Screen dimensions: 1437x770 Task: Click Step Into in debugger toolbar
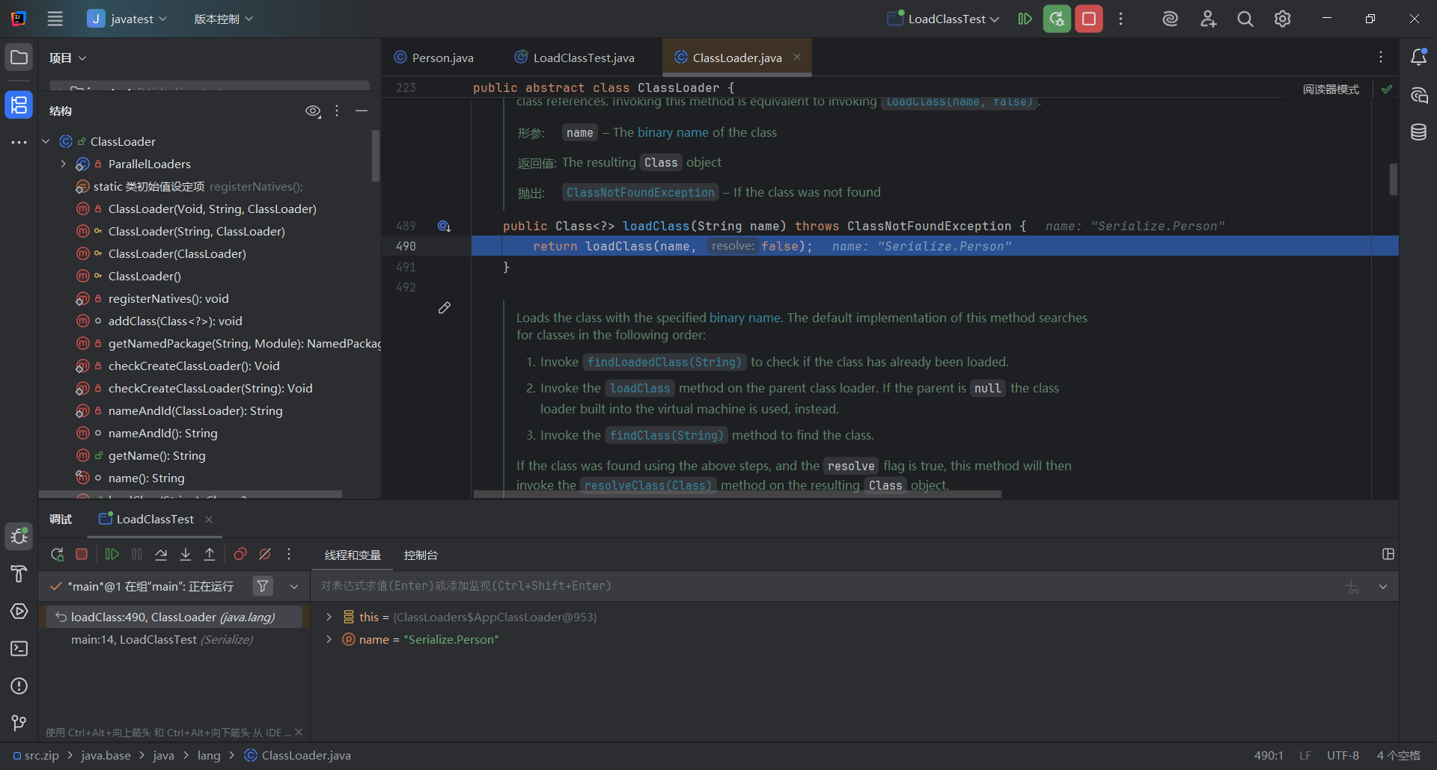(x=186, y=554)
